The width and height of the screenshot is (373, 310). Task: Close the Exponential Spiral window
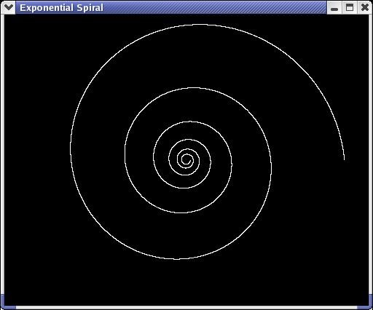(364, 8)
